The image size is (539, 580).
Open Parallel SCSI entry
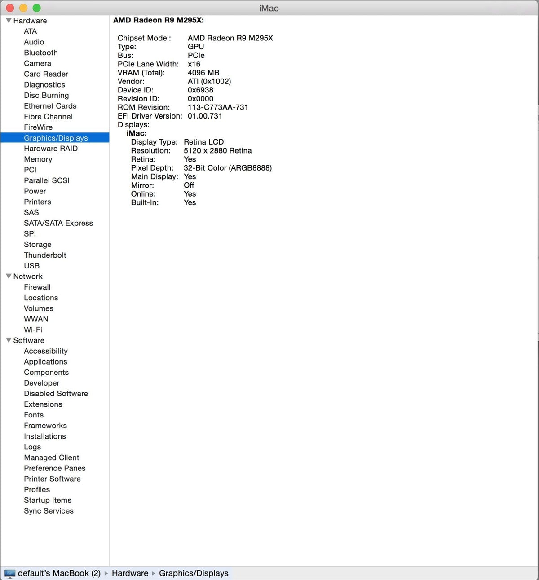(x=47, y=180)
